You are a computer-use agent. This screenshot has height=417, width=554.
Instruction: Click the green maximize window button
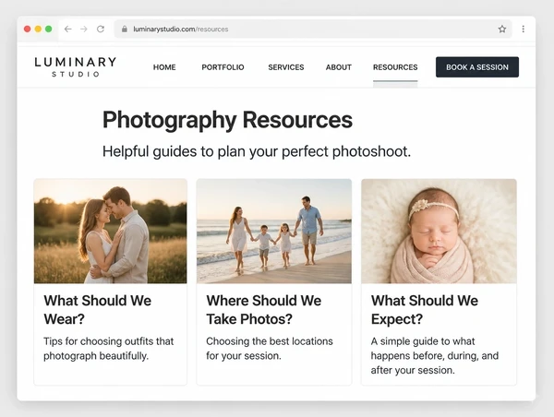pos(48,29)
